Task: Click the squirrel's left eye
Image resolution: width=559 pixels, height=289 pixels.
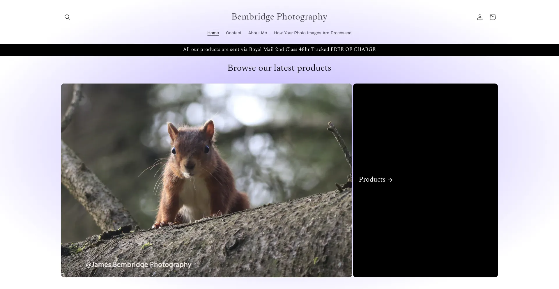Action: (x=174, y=151)
